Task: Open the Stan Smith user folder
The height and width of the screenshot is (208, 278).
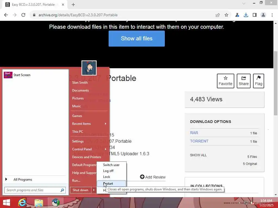Action: tap(80, 82)
